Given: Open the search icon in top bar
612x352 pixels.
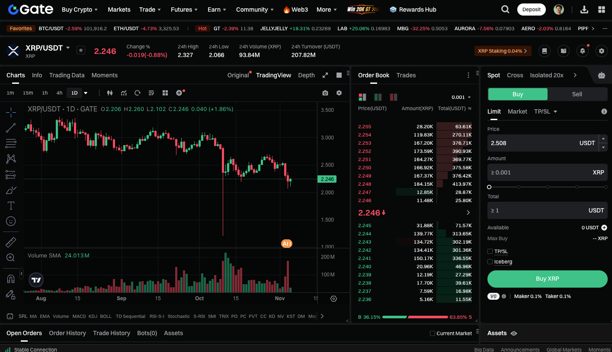Looking at the screenshot, I should [x=505, y=10].
